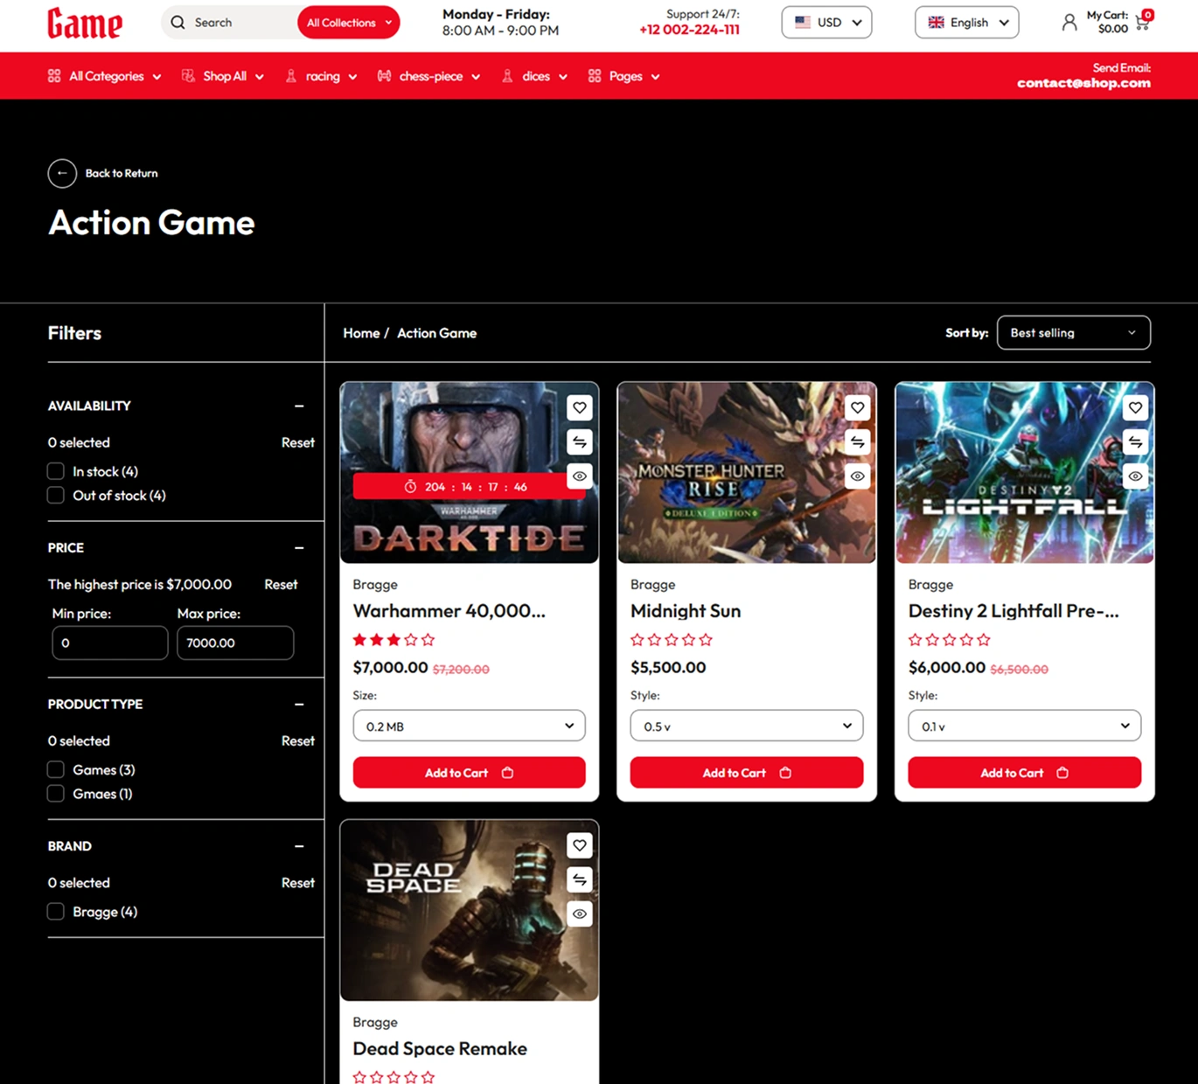Open the USD currency selector
Viewport: 1198px width, 1084px height.
pos(827,23)
